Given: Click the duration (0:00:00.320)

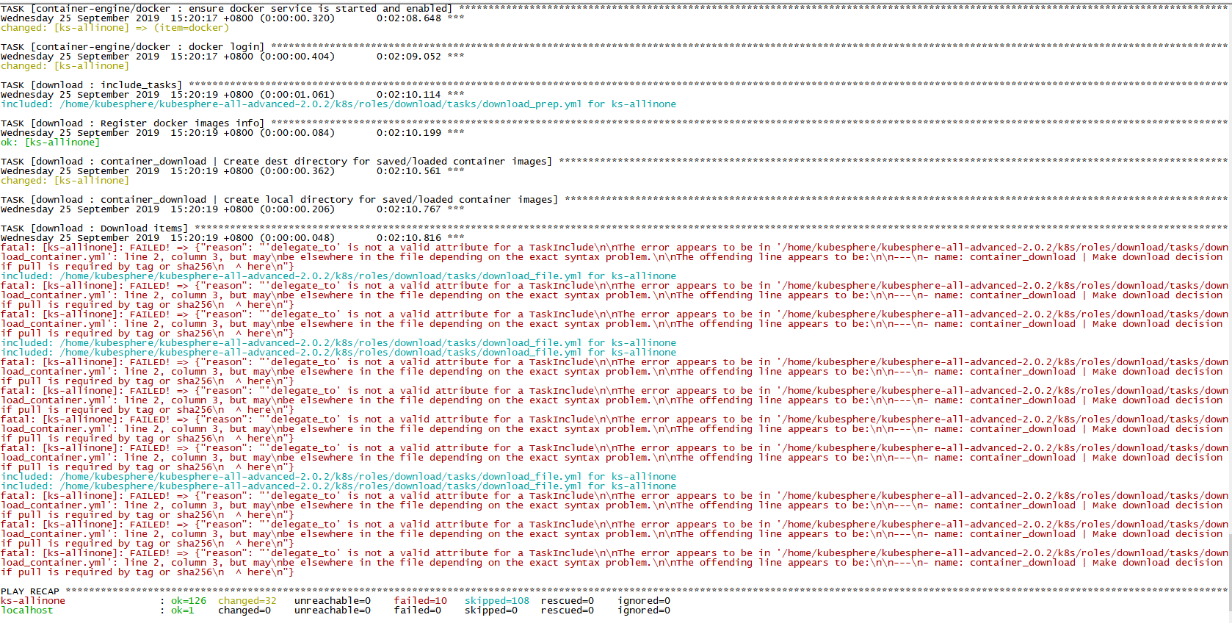Looking at the screenshot, I should [x=297, y=18].
